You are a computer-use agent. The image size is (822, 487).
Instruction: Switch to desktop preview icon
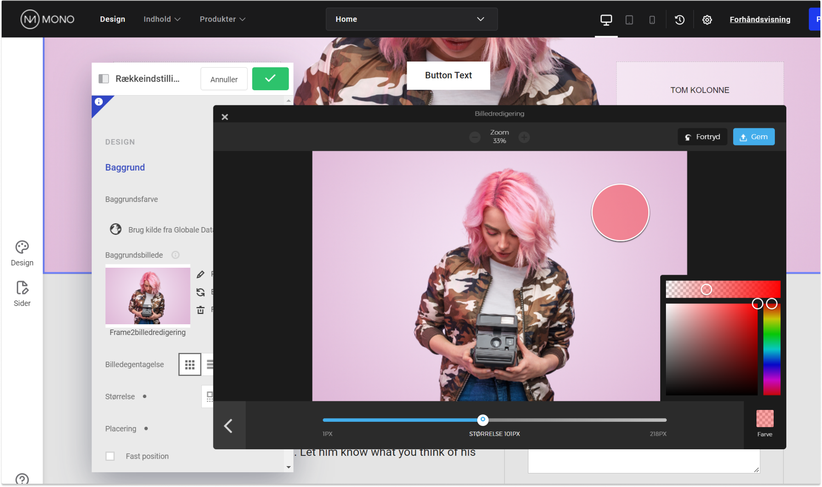(x=606, y=20)
